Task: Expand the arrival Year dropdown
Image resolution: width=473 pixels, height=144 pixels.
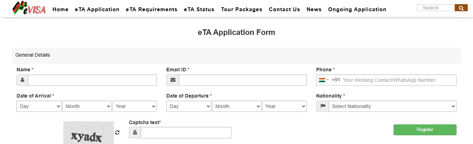Action: tap(134, 106)
